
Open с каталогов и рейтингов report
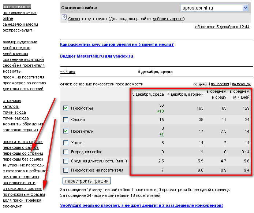point(26,171)
